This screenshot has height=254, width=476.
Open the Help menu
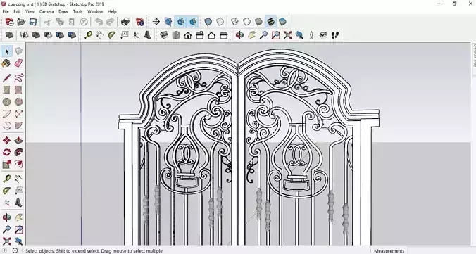(112, 11)
